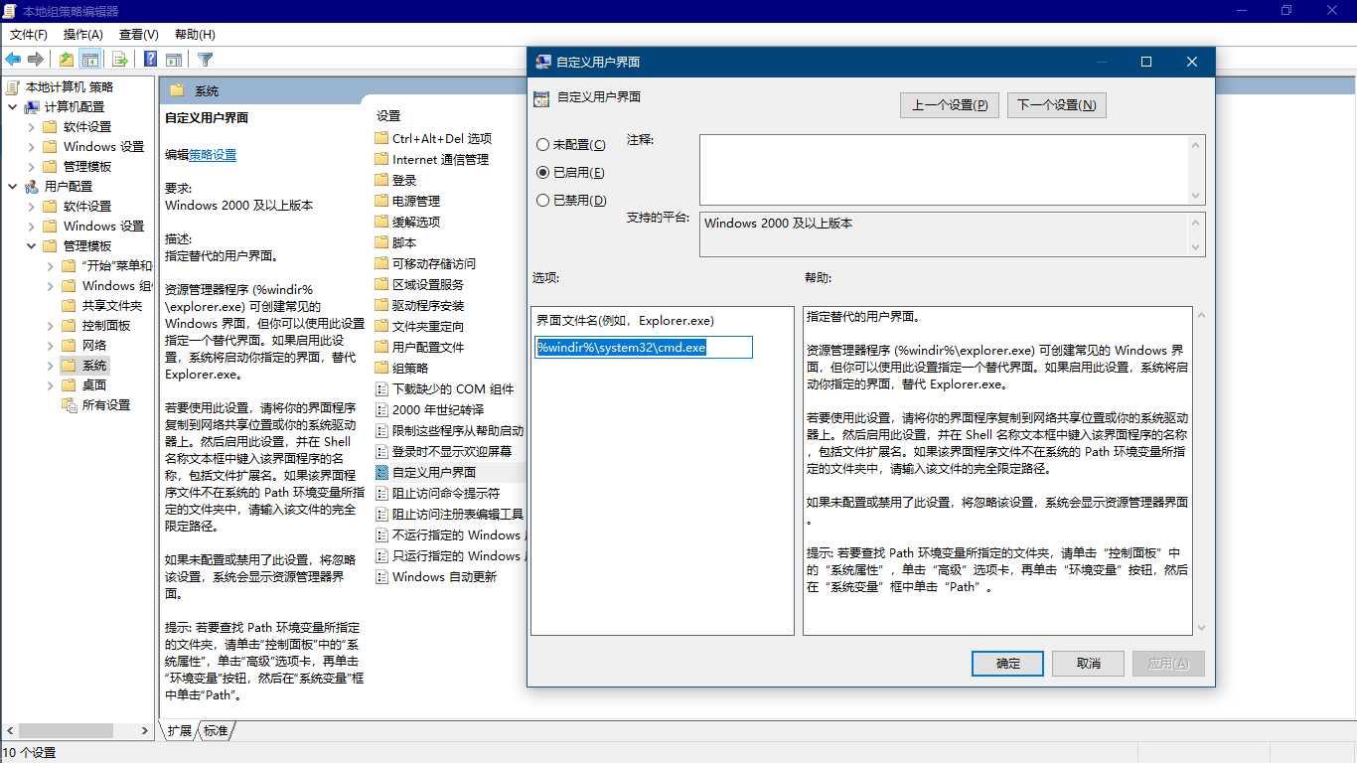
Task: Click the 所有设置 icon in tree
Action: click(69, 405)
